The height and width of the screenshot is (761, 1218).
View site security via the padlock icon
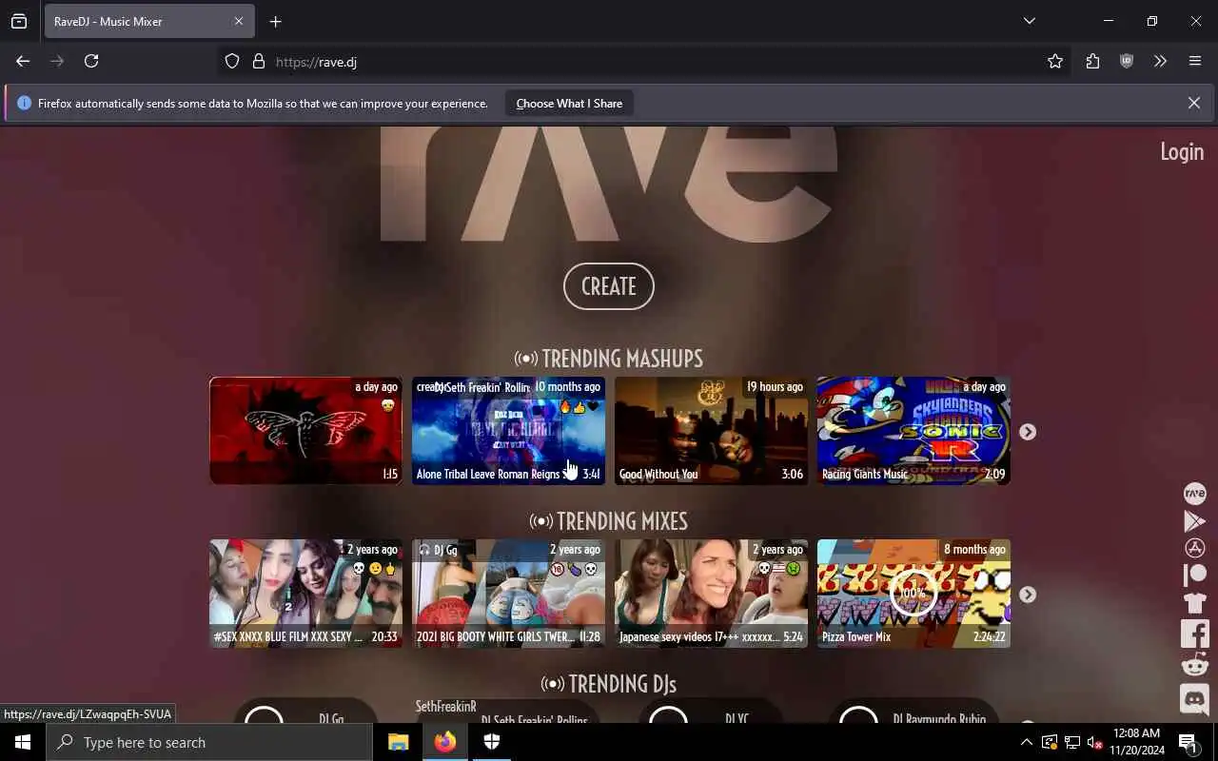[258, 62]
